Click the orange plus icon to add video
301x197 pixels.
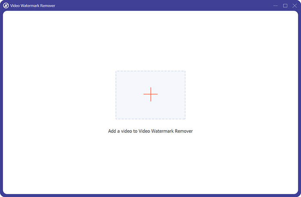pyautogui.click(x=150, y=94)
